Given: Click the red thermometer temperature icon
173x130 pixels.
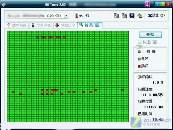Looking at the screenshot, I should pos(76,16).
